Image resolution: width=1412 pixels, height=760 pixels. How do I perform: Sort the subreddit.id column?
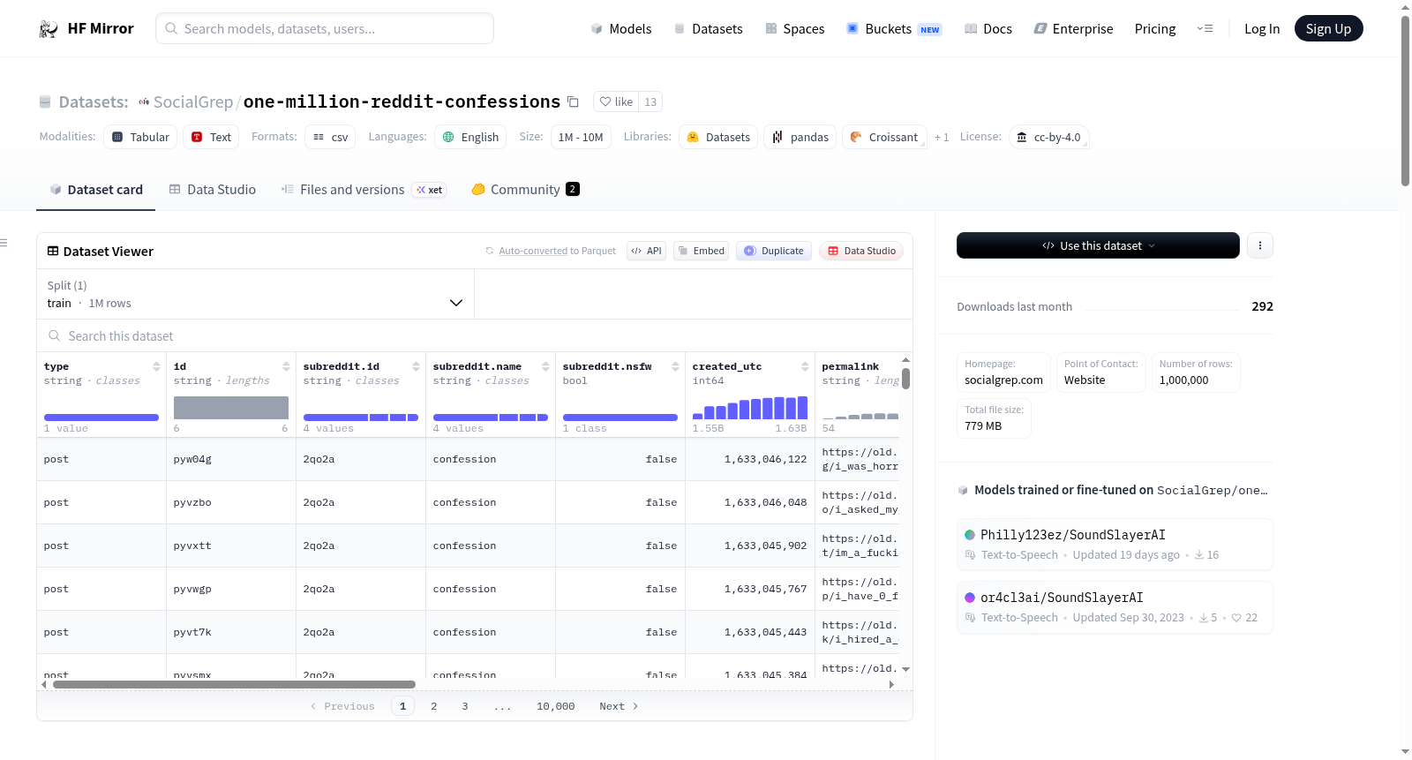tap(416, 366)
